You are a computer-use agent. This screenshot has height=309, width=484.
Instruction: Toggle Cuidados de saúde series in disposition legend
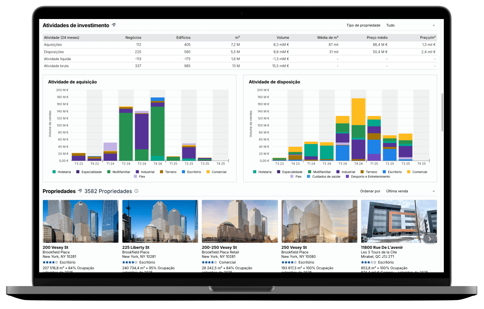point(308,177)
